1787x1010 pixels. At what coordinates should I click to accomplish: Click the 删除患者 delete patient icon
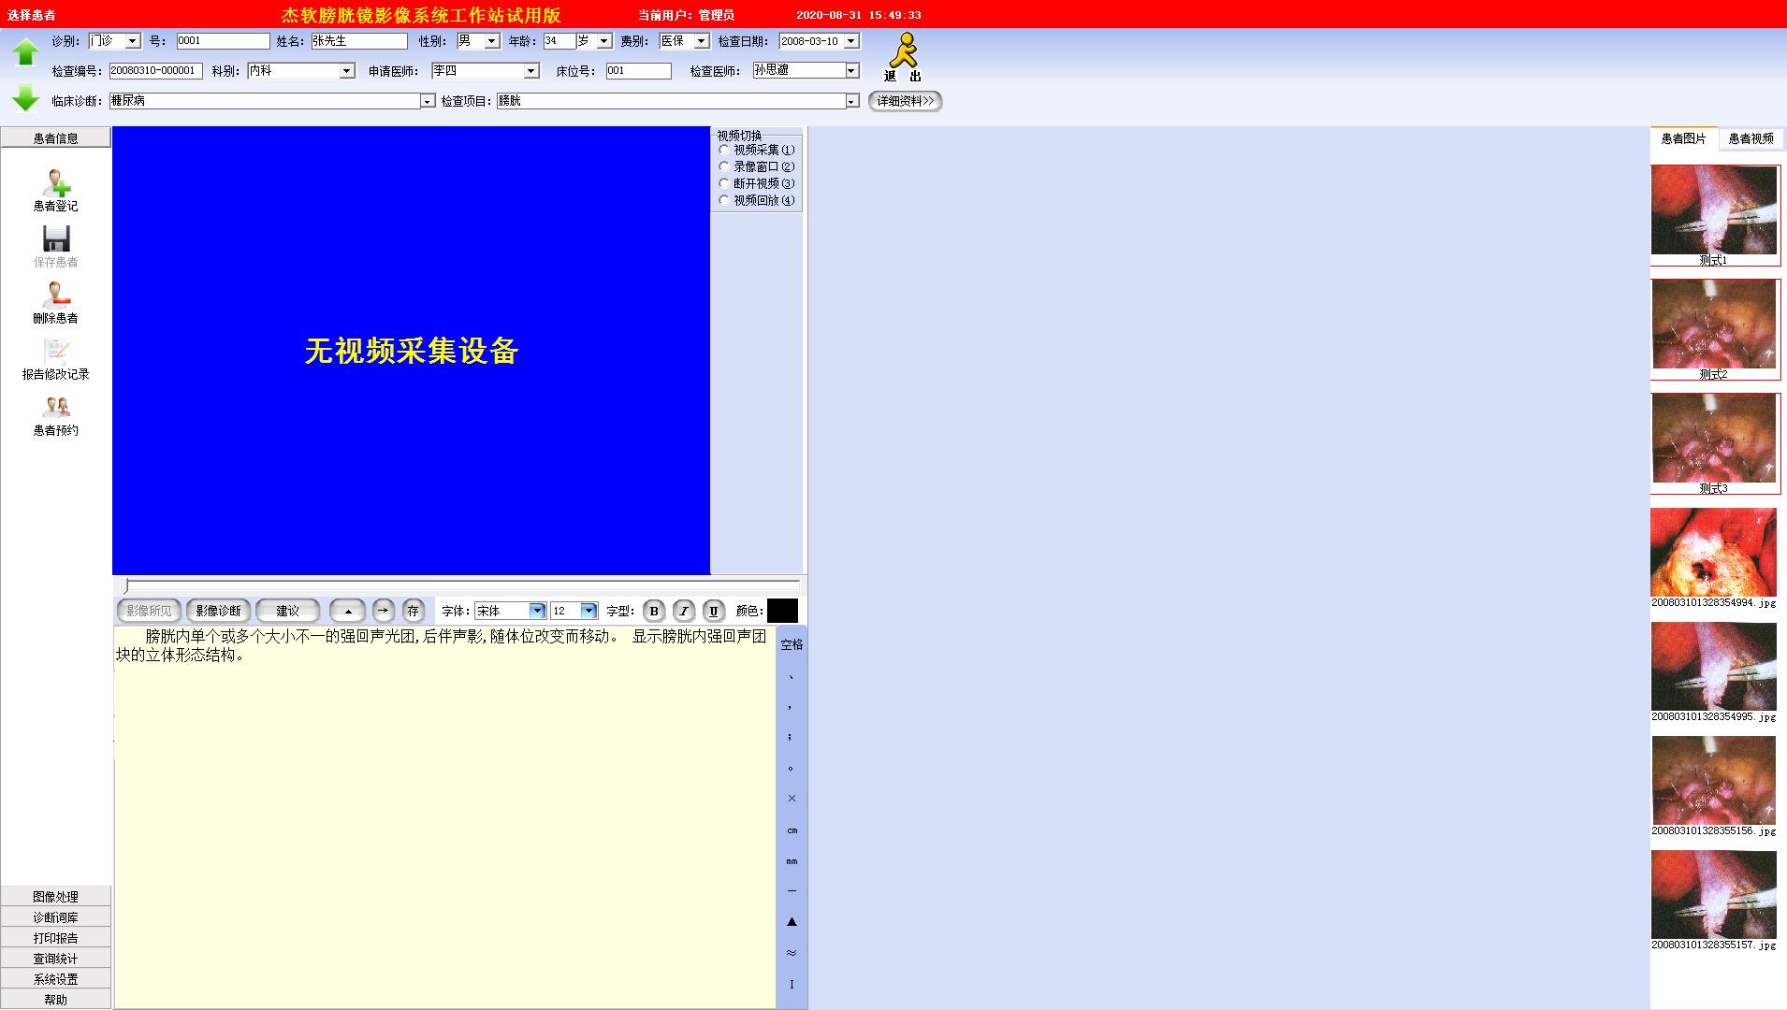(56, 296)
